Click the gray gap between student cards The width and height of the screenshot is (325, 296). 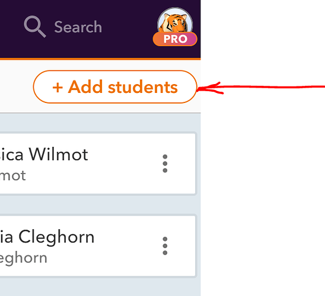click(98, 205)
